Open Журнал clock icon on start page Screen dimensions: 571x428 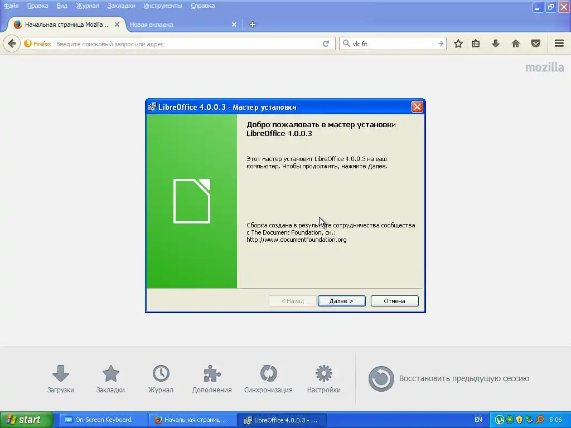[x=161, y=379]
